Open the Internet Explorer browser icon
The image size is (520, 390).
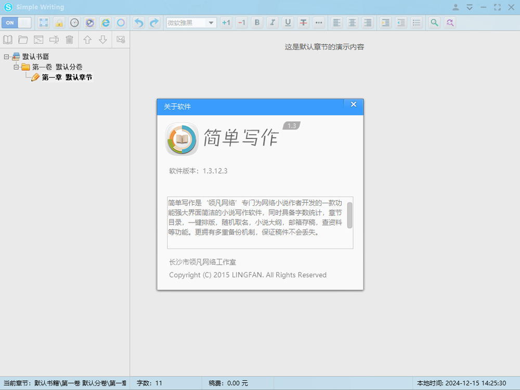(106, 22)
